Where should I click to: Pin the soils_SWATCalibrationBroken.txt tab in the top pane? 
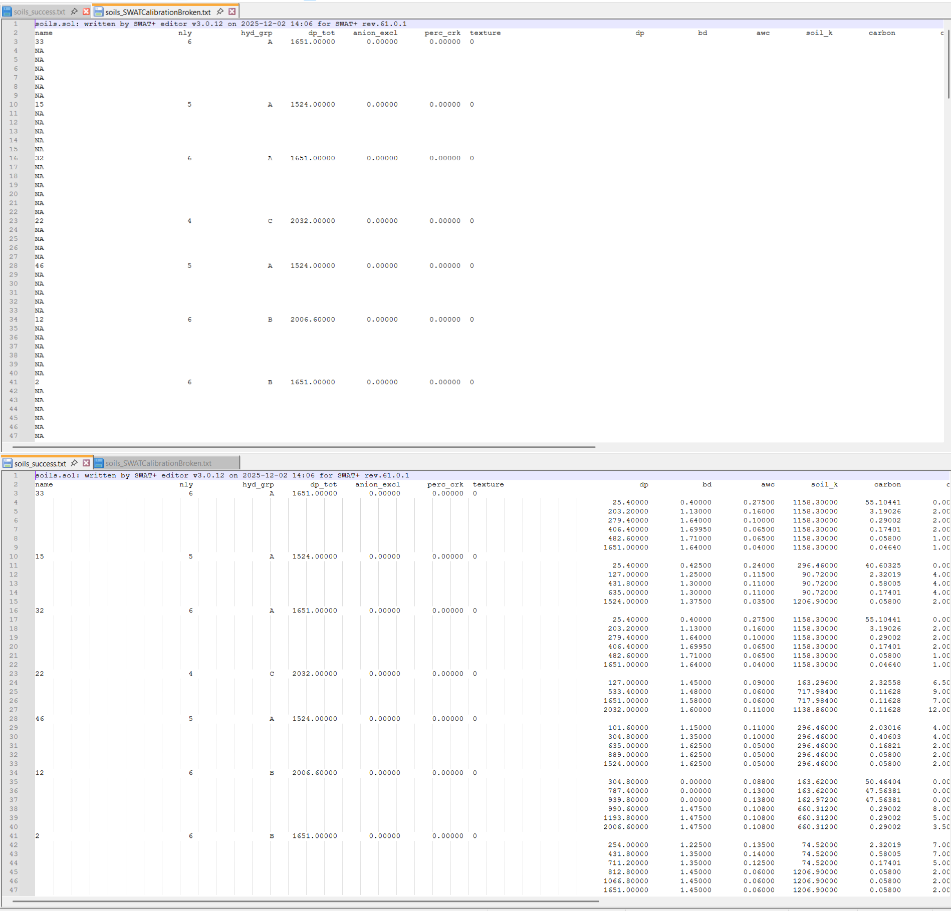pos(220,12)
